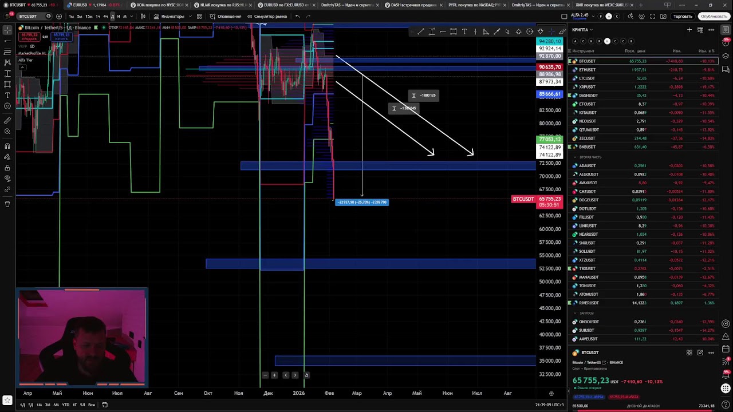Click the Торговать button
The height and width of the screenshot is (412, 733).
pyautogui.click(x=683, y=17)
